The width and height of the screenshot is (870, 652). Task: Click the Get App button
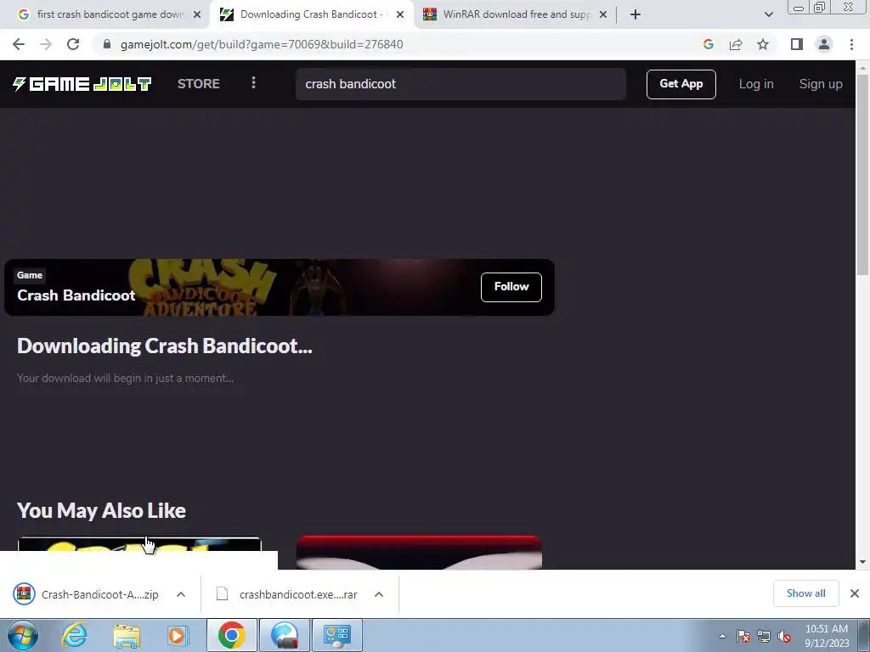(681, 84)
